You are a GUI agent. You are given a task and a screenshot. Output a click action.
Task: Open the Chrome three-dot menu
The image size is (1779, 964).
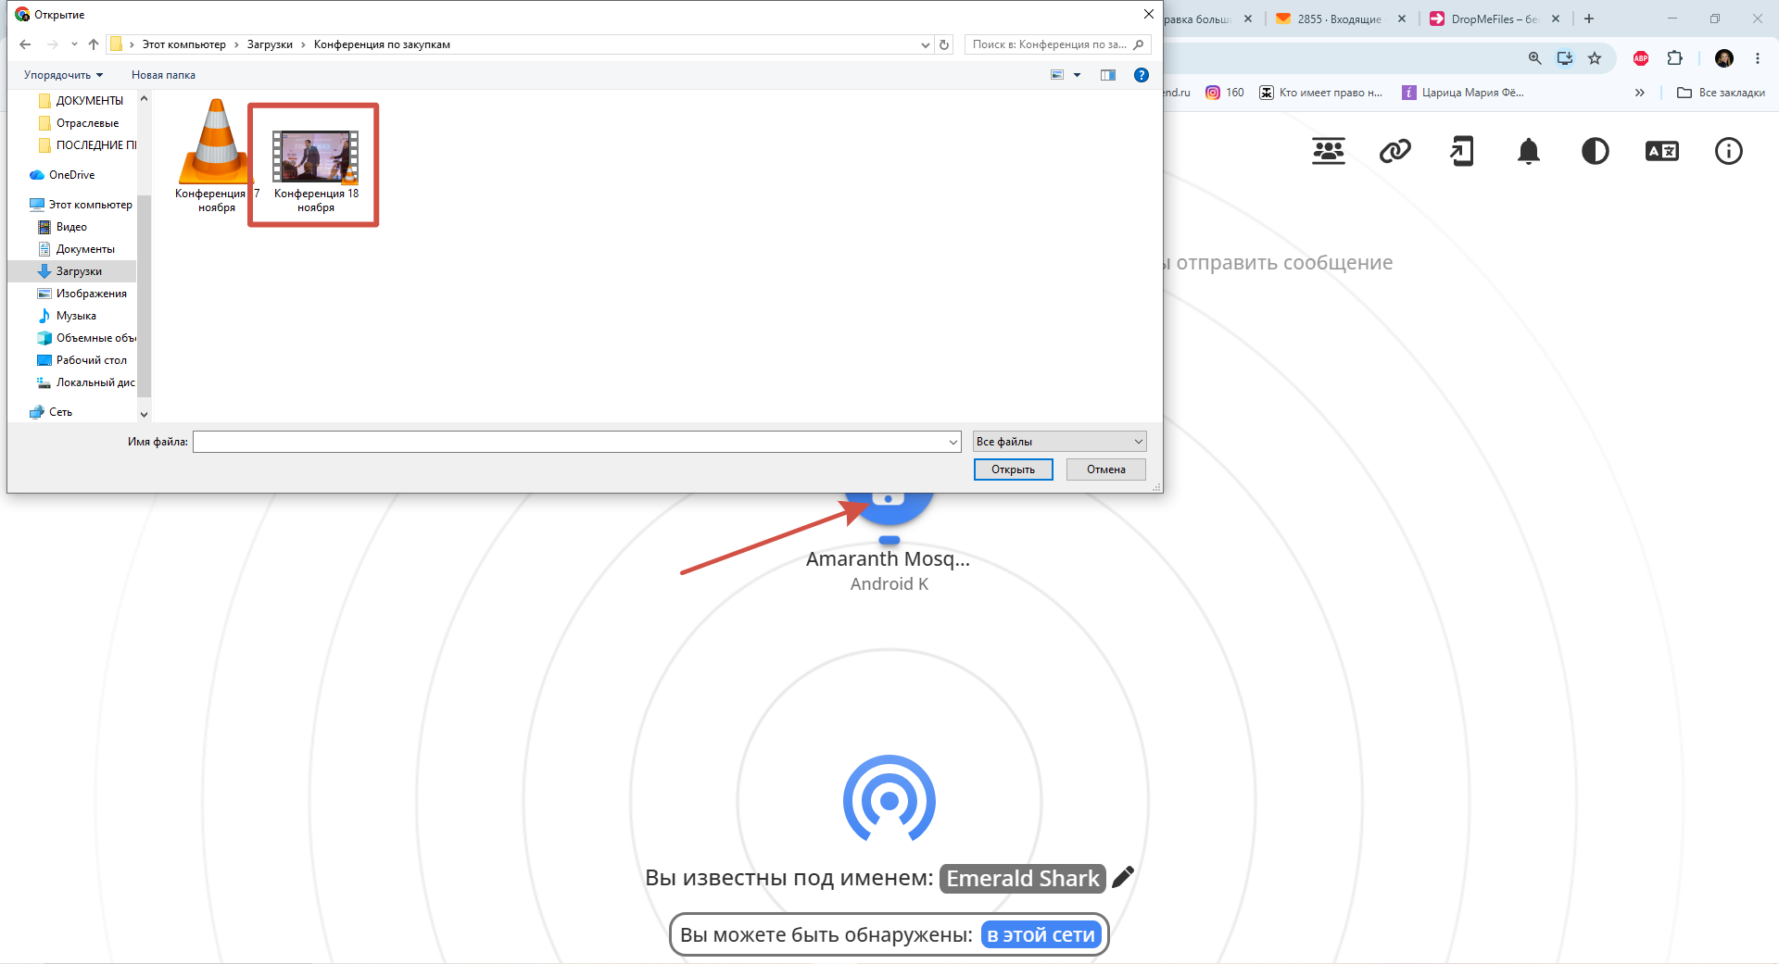[1758, 58]
